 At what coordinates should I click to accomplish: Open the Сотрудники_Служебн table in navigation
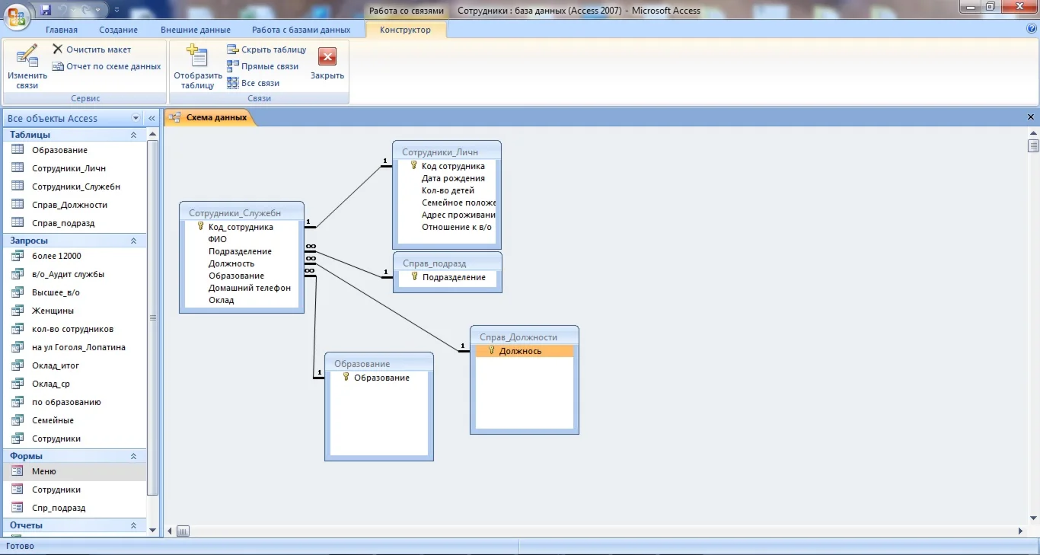[75, 187]
